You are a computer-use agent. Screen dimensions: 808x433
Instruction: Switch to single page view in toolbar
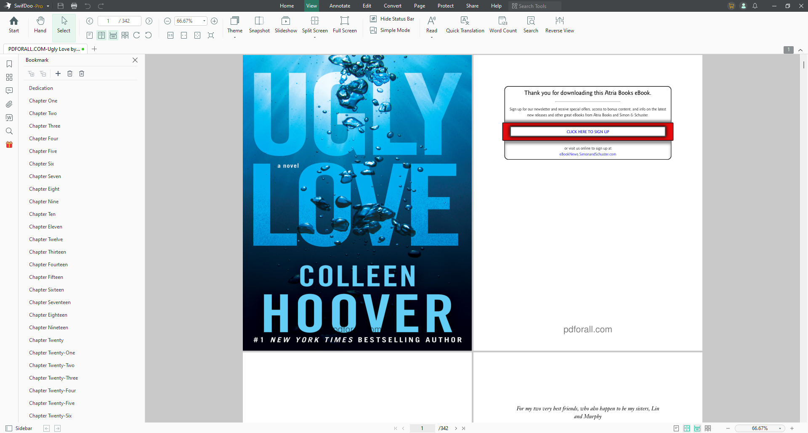90,35
